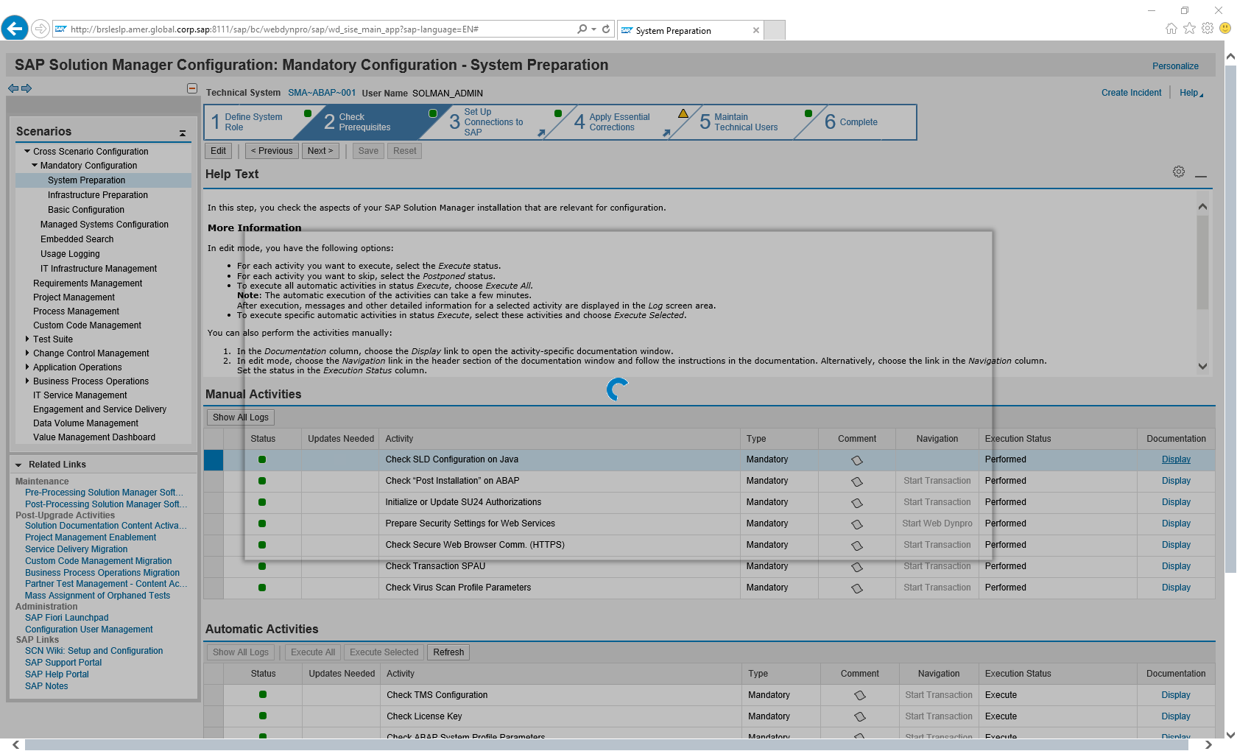Click the Refresh button in Automatic Activities
Screen dimensions: 1237x751
(448, 652)
